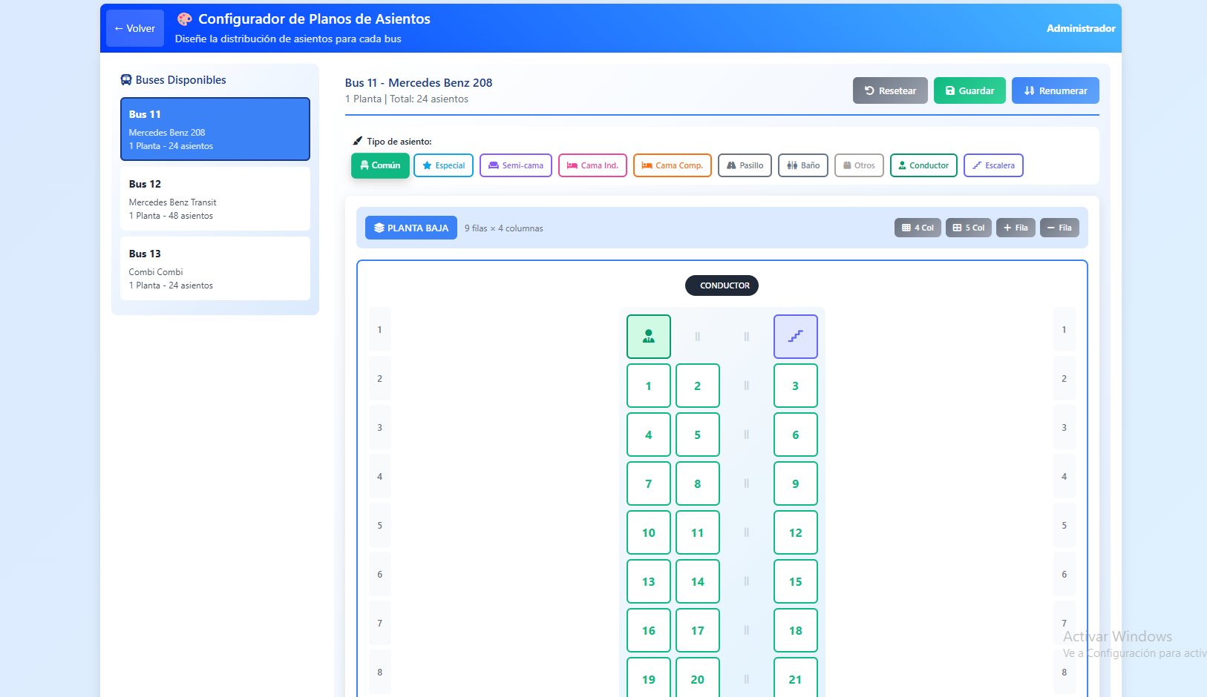
Task: Pick the Cama Ind. seat type
Action: pyautogui.click(x=592, y=165)
